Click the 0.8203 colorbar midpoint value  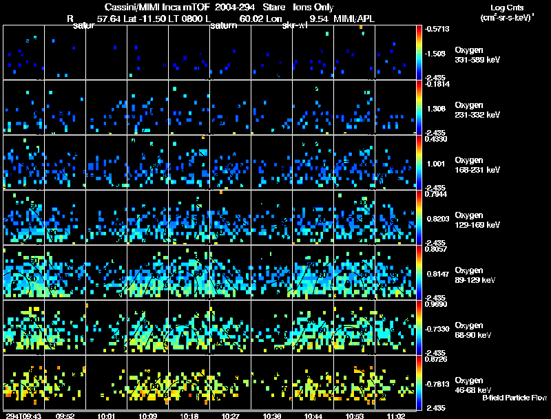pyautogui.click(x=437, y=219)
